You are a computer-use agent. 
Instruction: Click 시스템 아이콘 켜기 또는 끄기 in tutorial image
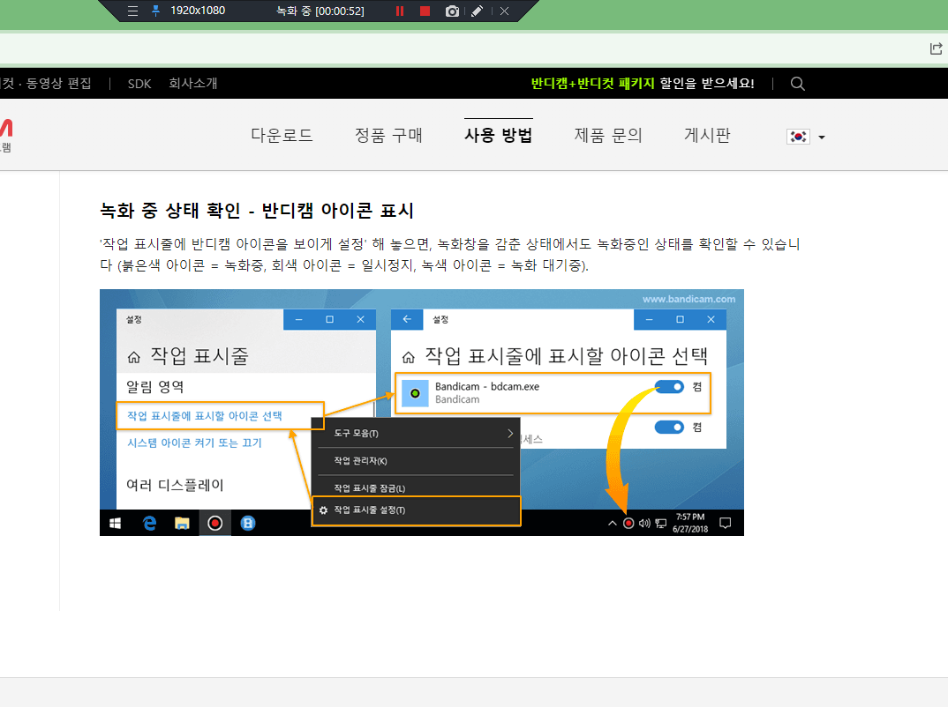click(x=194, y=443)
